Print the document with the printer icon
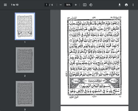This screenshot has height=111, width=138. (x=126, y=5)
